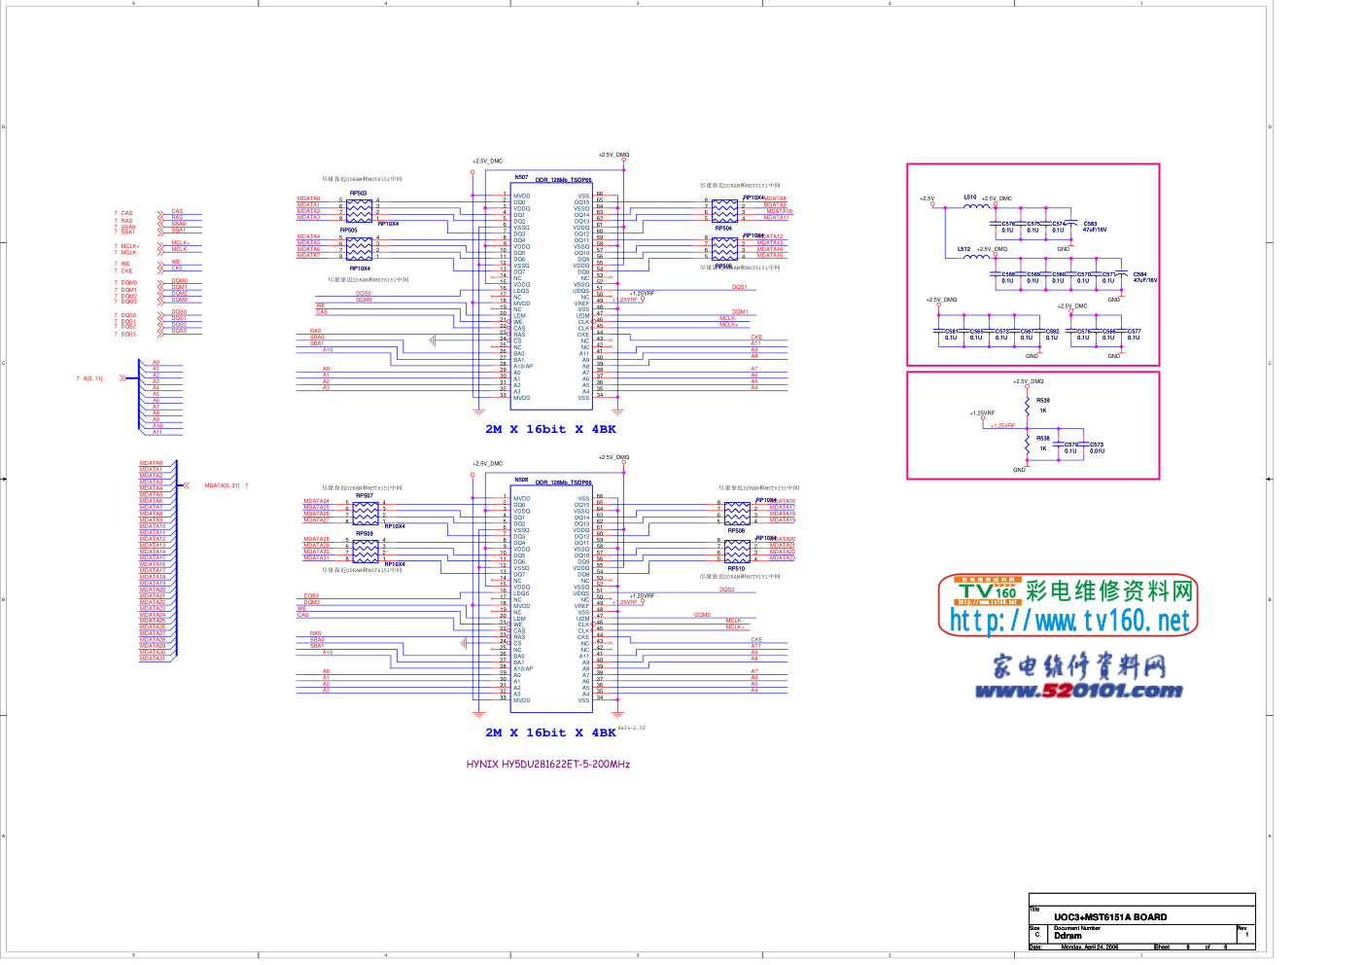
Task: Select capacitor label C574
Action: click(1059, 224)
